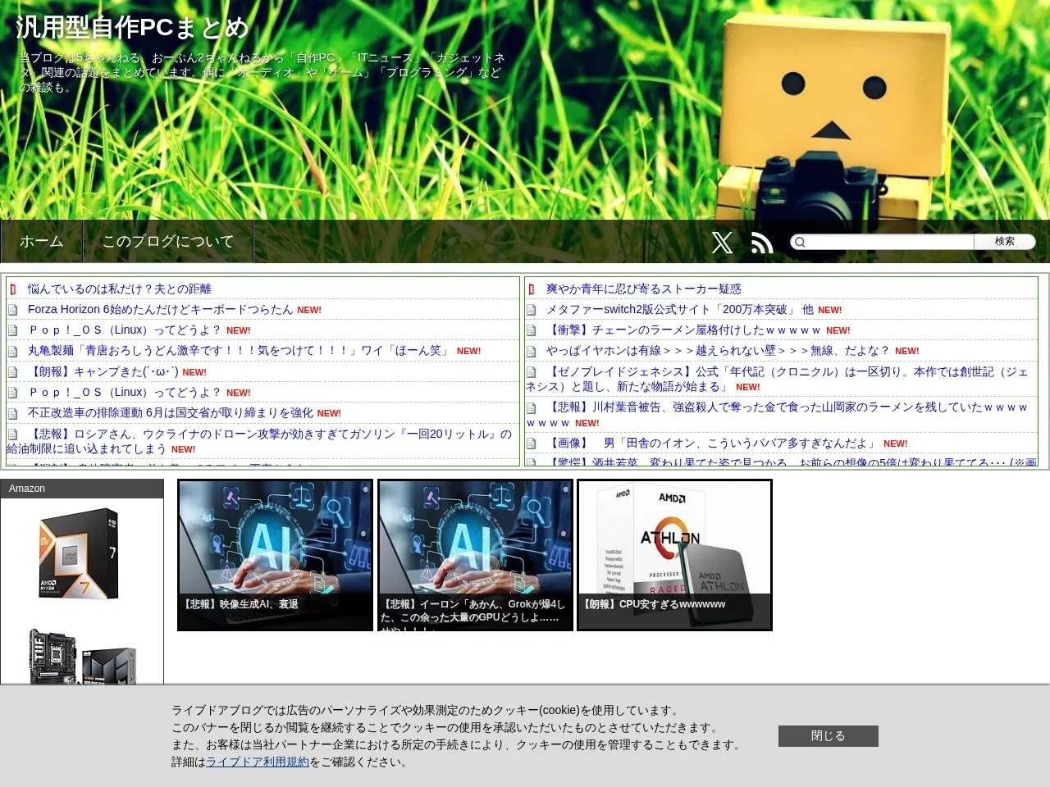Screen dimensions: 1050x787
Task: Click the 検索 search button
Action: 1005,242
